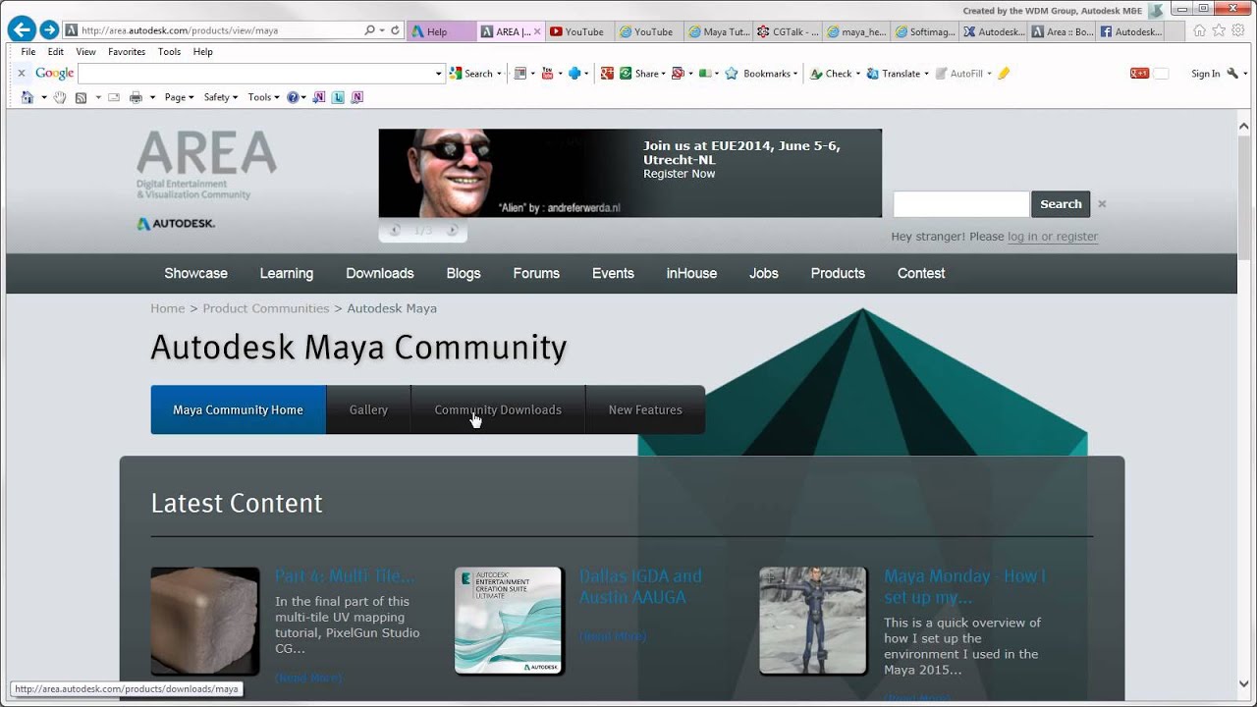Open the blue Help question-mark icon

293,97
